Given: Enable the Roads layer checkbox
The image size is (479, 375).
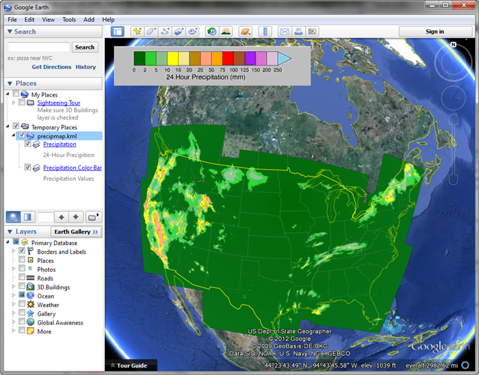Looking at the screenshot, I should [22, 279].
